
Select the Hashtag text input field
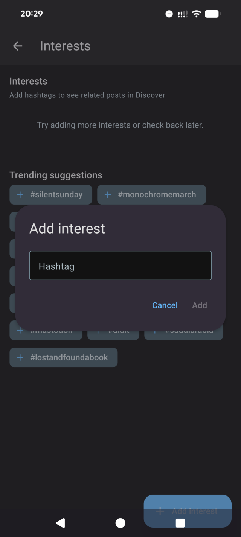(120, 265)
